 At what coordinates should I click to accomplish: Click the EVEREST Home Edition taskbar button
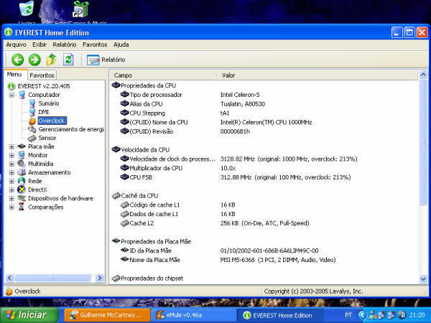click(x=279, y=315)
